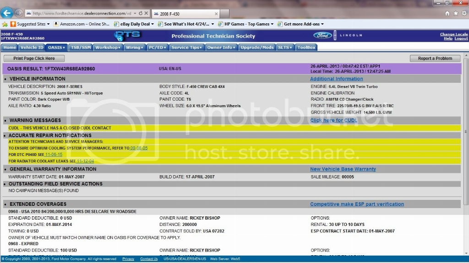Screen dimensions: 469x263
Task: Click the address bar URL field
Action: pos(82,13)
